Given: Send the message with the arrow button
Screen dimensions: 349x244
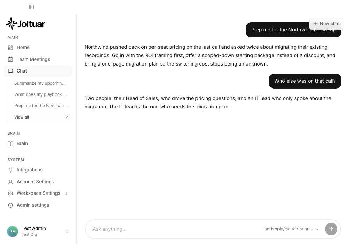Looking at the screenshot, I should click(x=331, y=229).
